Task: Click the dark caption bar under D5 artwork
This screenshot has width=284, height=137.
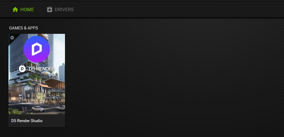Action: point(37,121)
